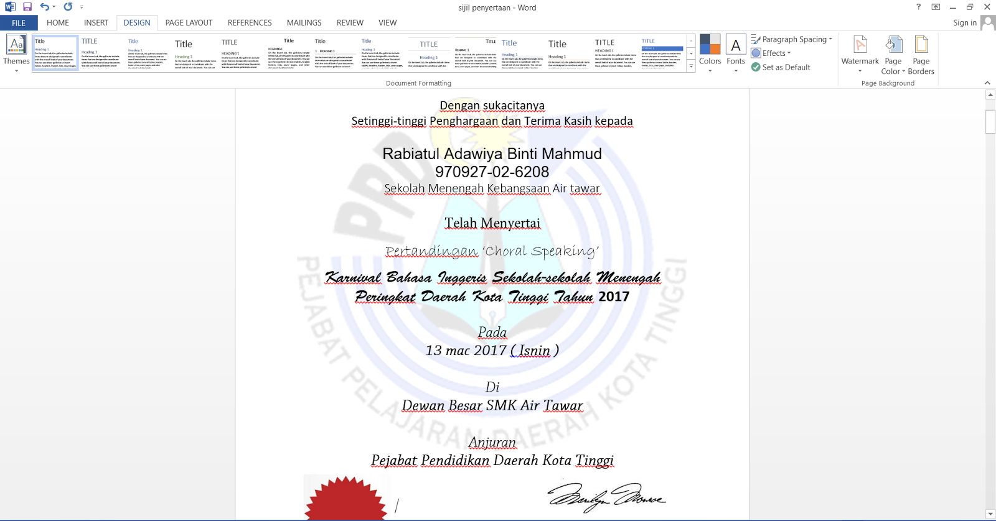Image resolution: width=996 pixels, height=521 pixels.
Task: Expand the style set gallery More arrow
Action: [691, 66]
